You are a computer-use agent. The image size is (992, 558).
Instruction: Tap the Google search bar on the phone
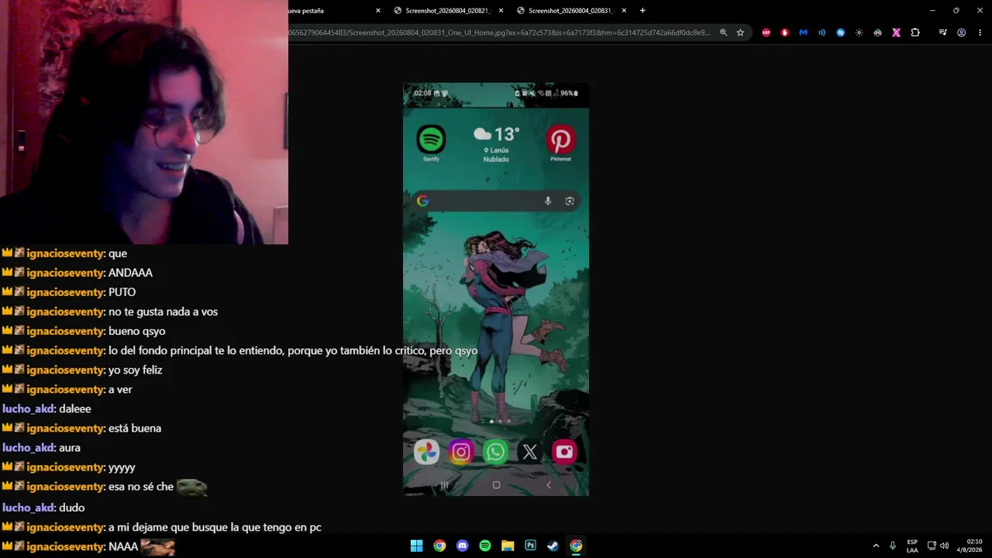tap(496, 201)
